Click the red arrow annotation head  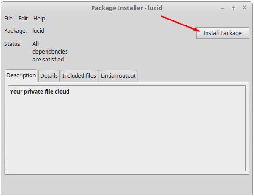click(x=197, y=30)
